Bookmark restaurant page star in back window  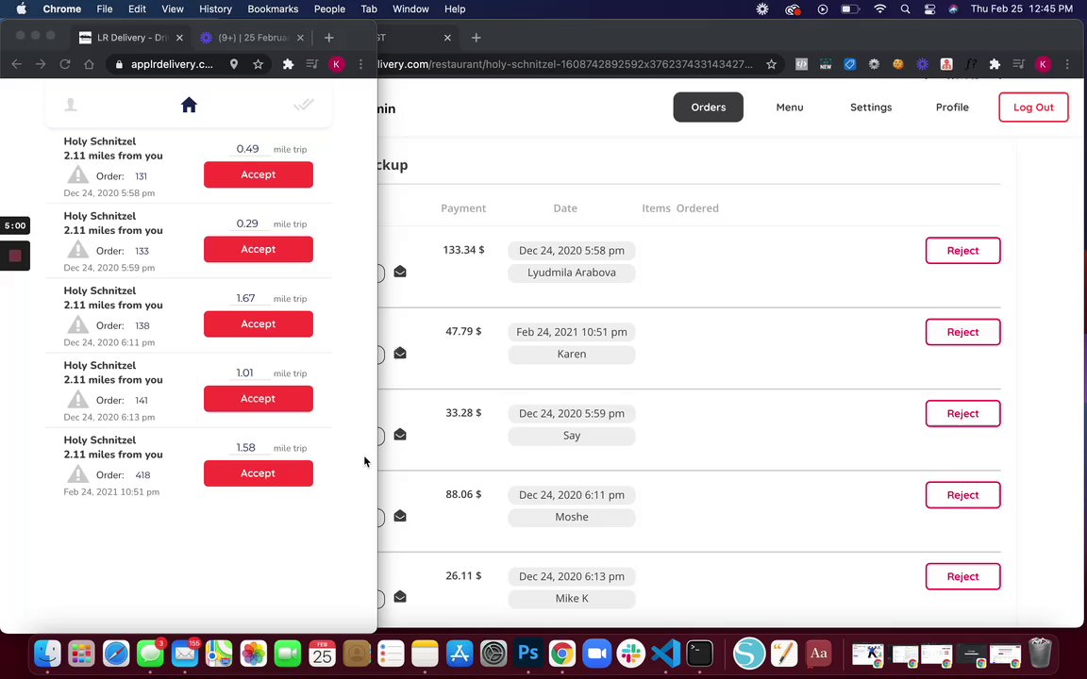pyautogui.click(x=771, y=64)
